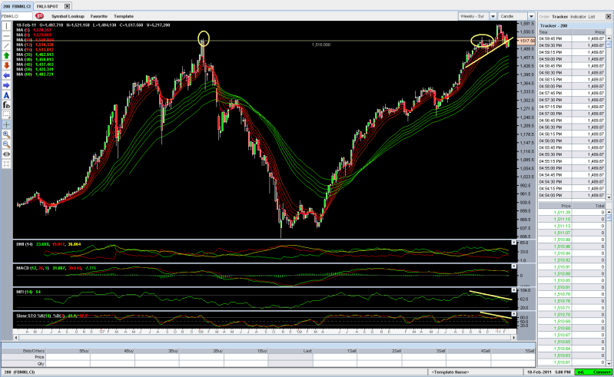Close the right side Tracker panel
This screenshot has width=614, height=377.
(608, 16)
